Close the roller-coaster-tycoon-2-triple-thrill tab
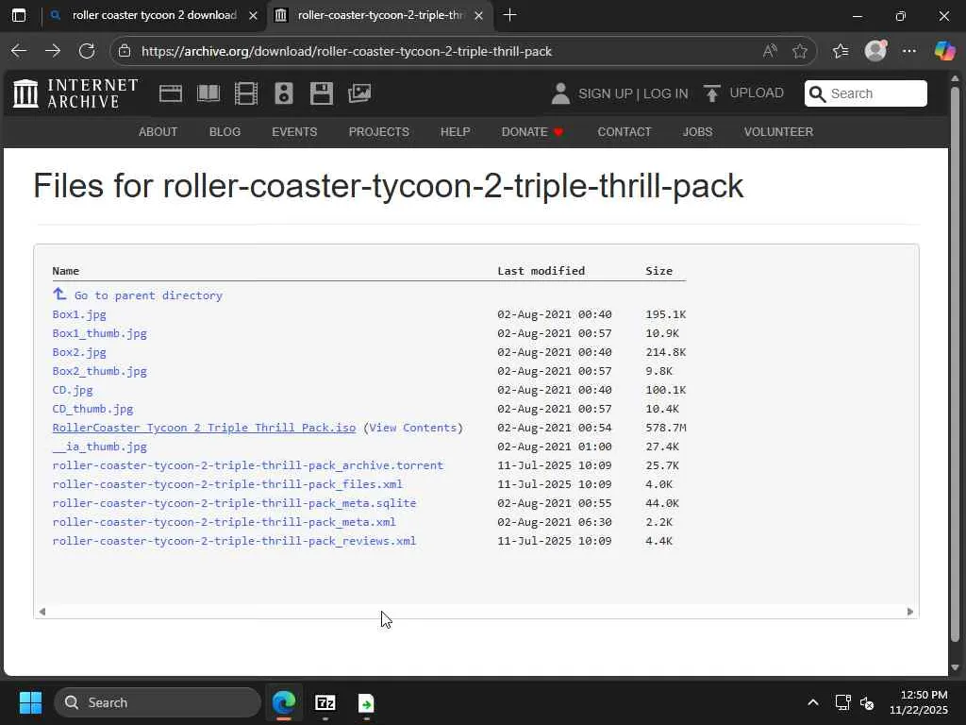The image size is (966, 725). click(478, 15)
